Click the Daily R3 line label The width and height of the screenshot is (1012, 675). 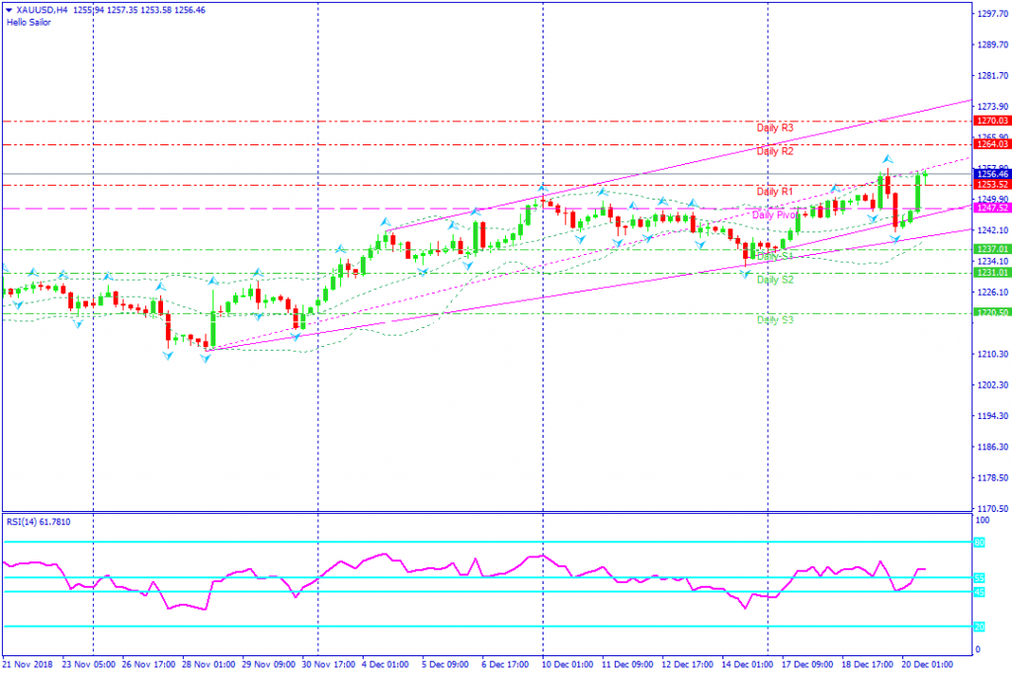(x=775, y=127)
